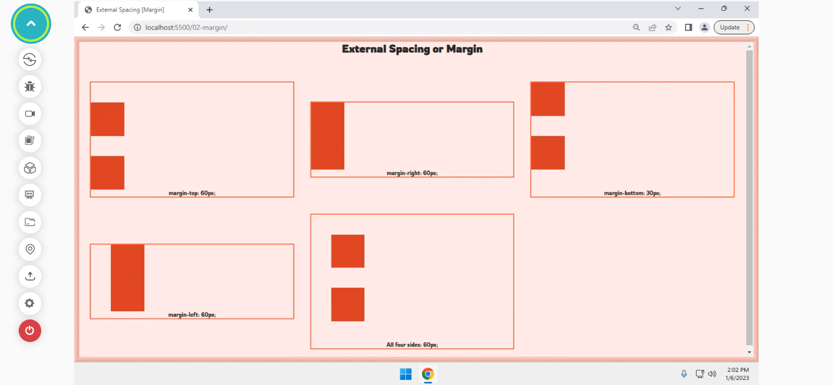The width and height of the screenshot is (833, 385).
Task: Open the tab search dropdown chevron
Action: [678, 8]
